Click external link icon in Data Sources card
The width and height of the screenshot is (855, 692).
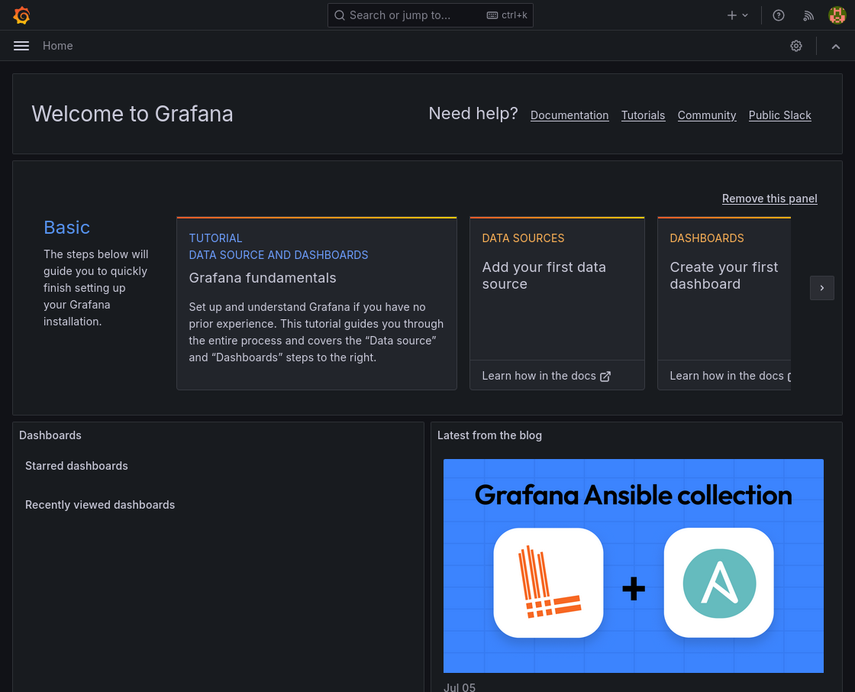click(605, 377)
